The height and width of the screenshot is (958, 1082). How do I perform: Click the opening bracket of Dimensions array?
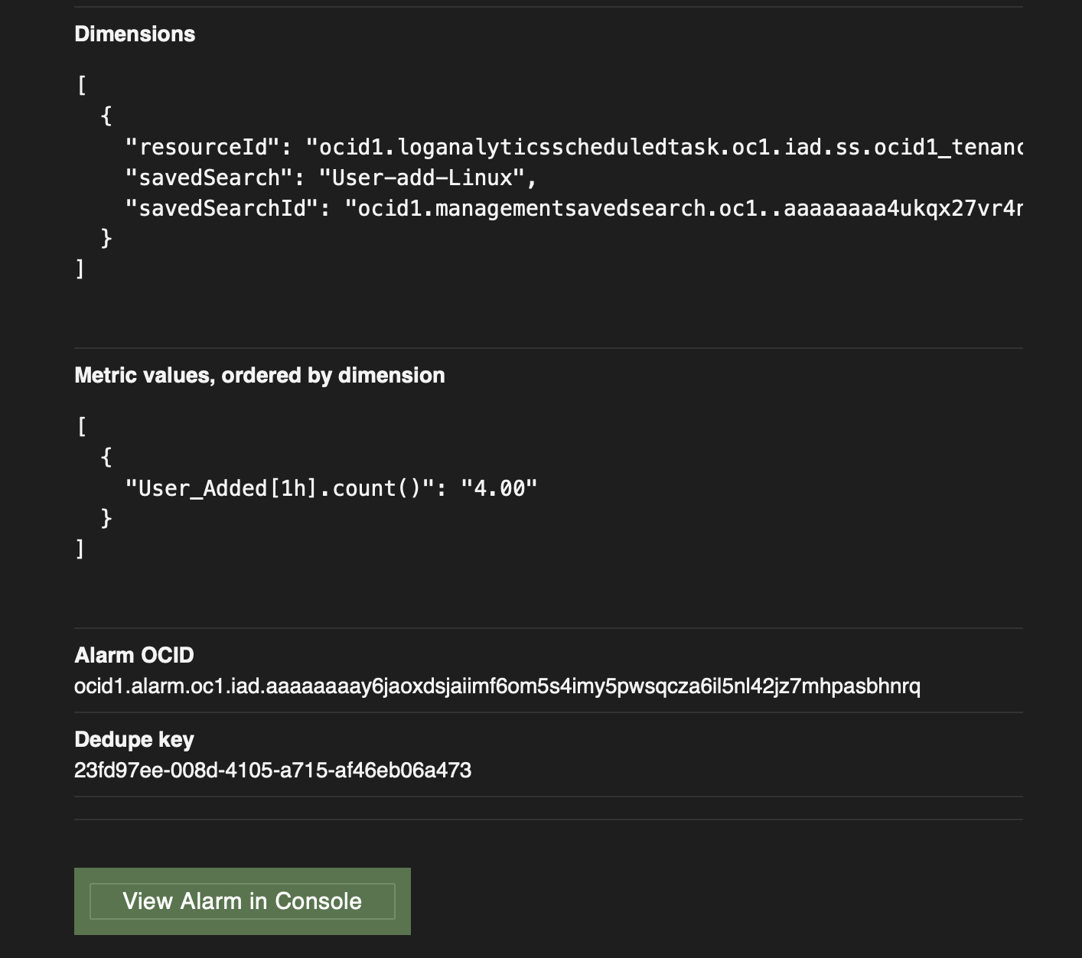(81, 85)
